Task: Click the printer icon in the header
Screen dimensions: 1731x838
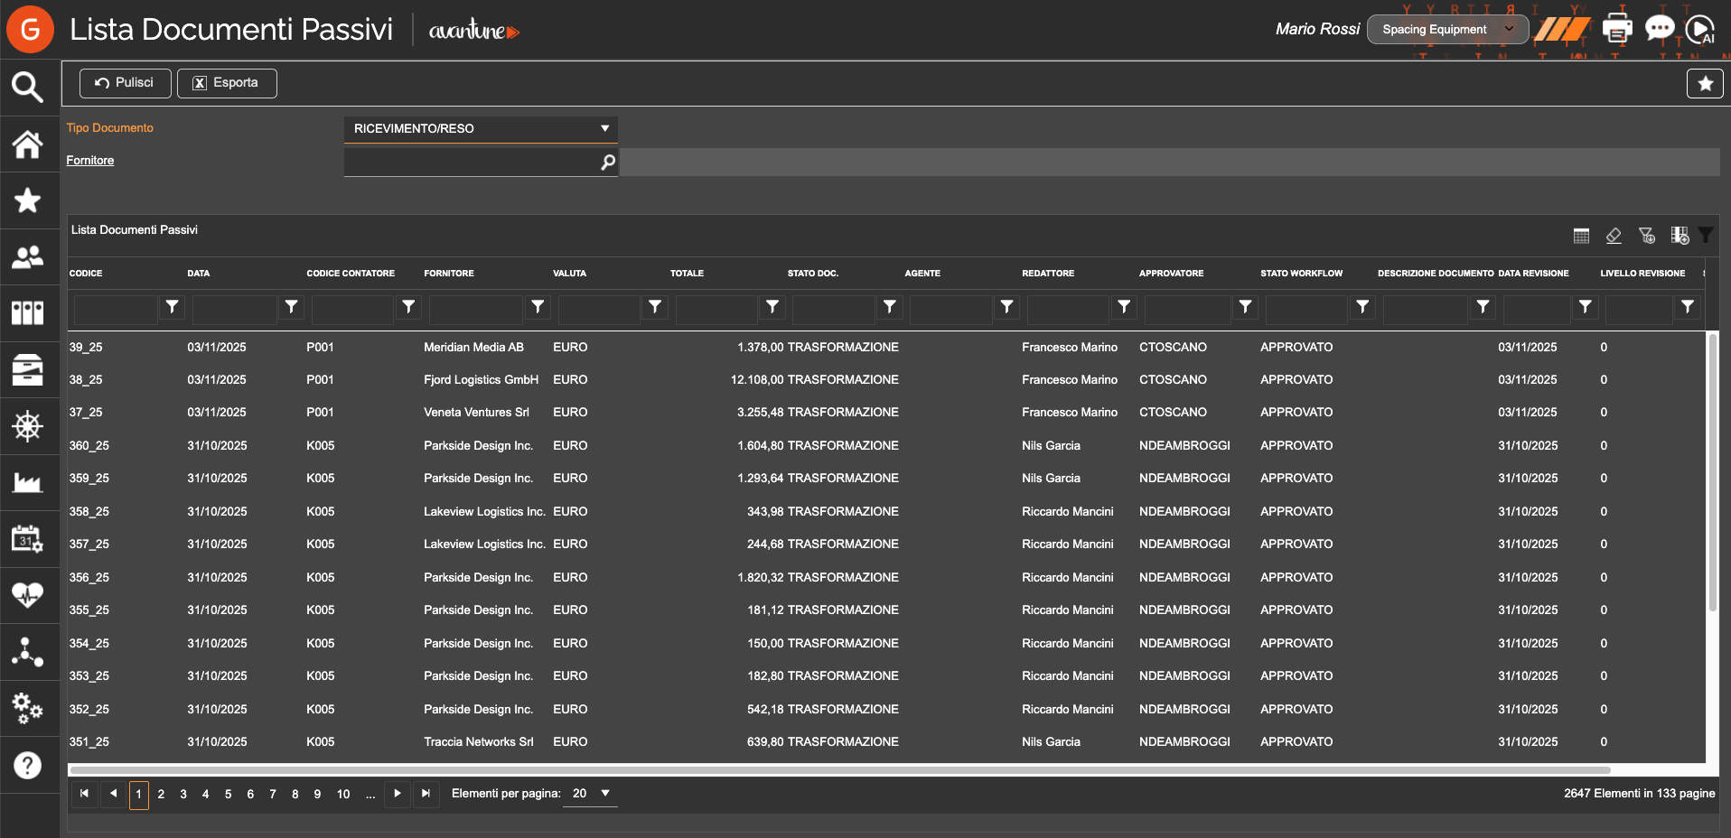Action: pos(1617,29)
